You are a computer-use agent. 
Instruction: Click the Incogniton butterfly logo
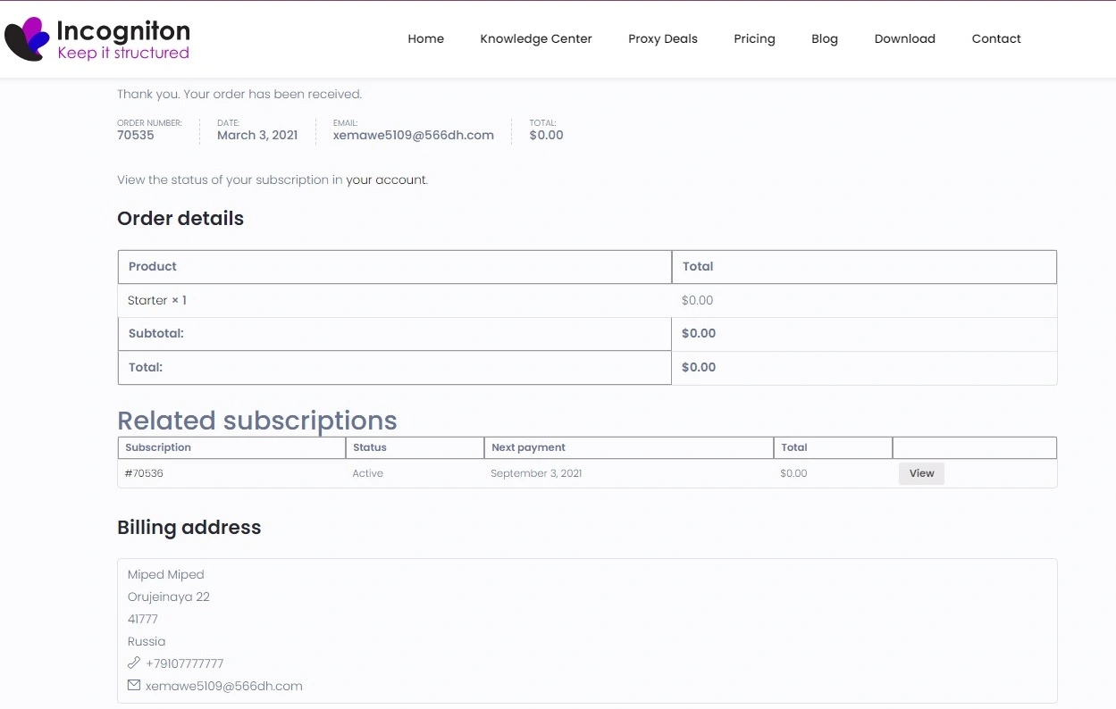(x=28, y=38)
